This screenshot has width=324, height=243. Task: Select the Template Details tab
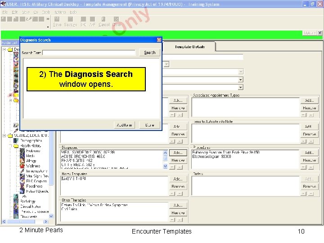190,47
